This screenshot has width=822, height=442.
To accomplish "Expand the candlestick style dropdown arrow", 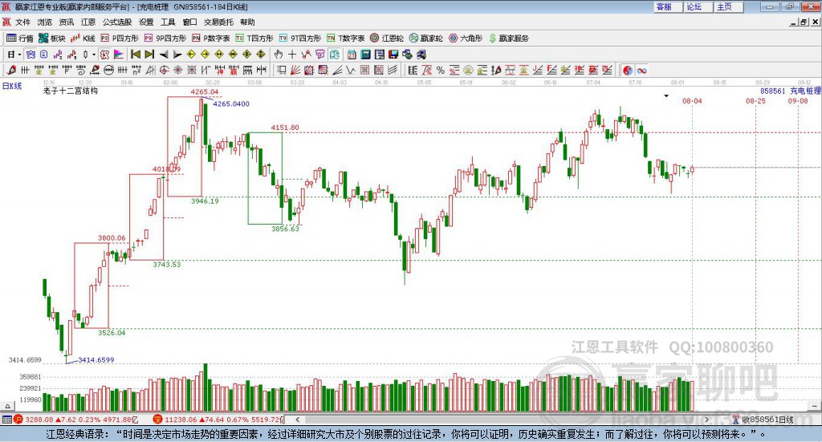I will coord(94,55).
